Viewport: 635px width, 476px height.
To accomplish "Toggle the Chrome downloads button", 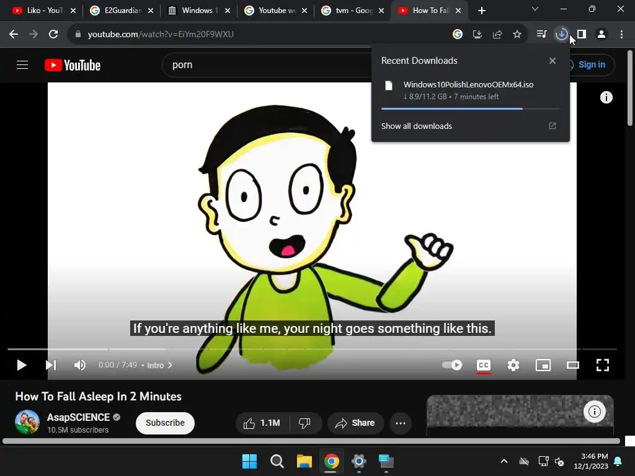I will click(561, 35).
